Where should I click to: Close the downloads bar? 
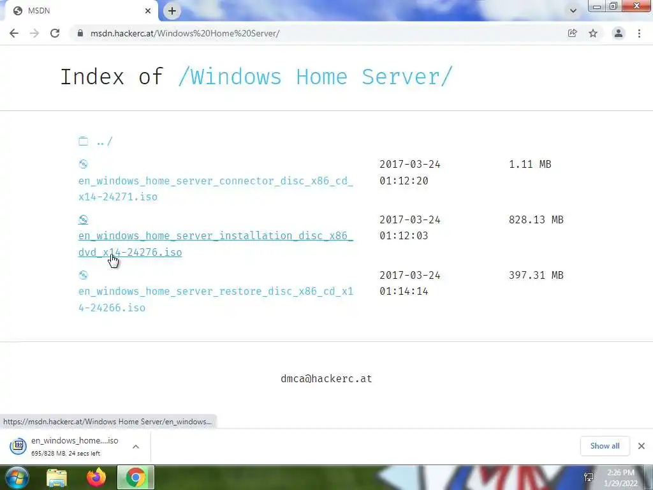[x=642, y=446]
